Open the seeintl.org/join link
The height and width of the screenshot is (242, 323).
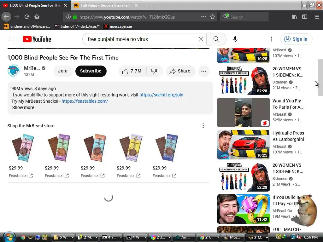(x=161, y=95)
